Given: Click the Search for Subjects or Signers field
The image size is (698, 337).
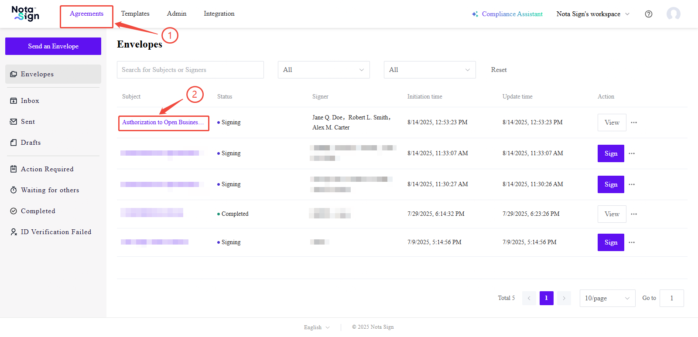Looking at the screenshot, I should [190, 70].
